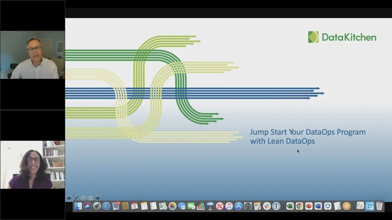This screenshot has height=220, width=392.
Task: Open the App Store
Action: pos(239,206)
